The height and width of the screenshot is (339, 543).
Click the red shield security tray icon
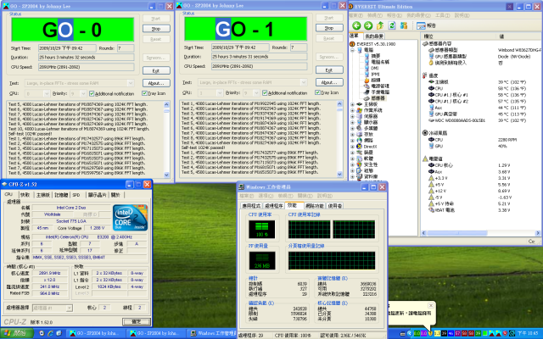pos(505,333)
